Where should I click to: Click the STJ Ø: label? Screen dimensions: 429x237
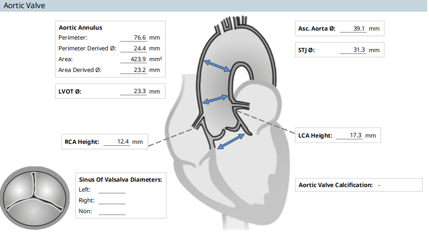click(x=306, y=50)
